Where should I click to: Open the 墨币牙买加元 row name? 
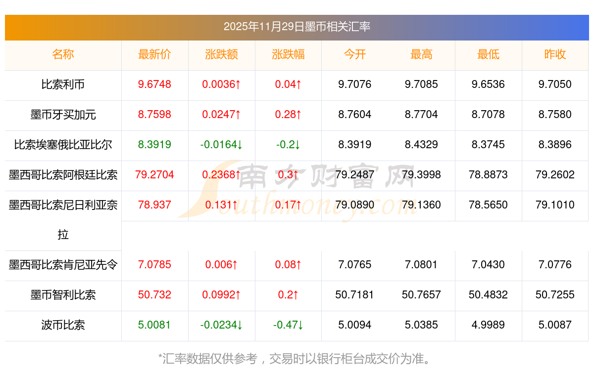tap(63, 115)
